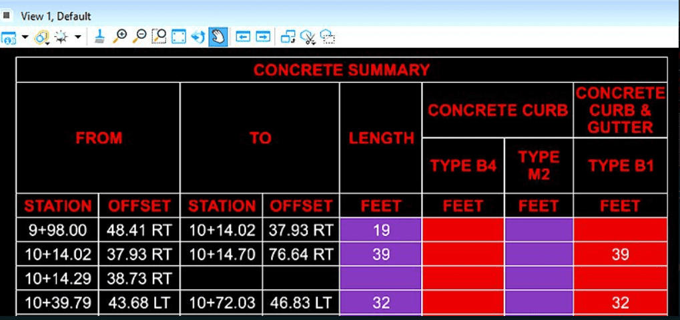The height and width of the screenshot is (320, 680).
Task: Click the 46.83 LT offset cell
Action: 301,303
